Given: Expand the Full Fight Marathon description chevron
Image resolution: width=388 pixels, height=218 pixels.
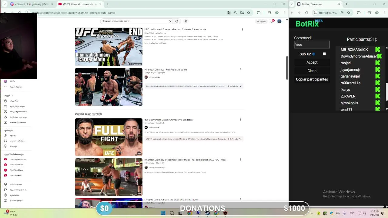Looking at the screenshot, I should tap(240, 86).
